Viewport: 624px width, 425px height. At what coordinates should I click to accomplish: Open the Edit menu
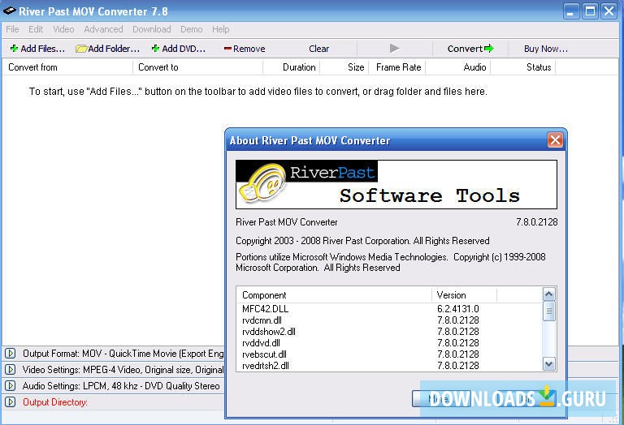(36, 29)
